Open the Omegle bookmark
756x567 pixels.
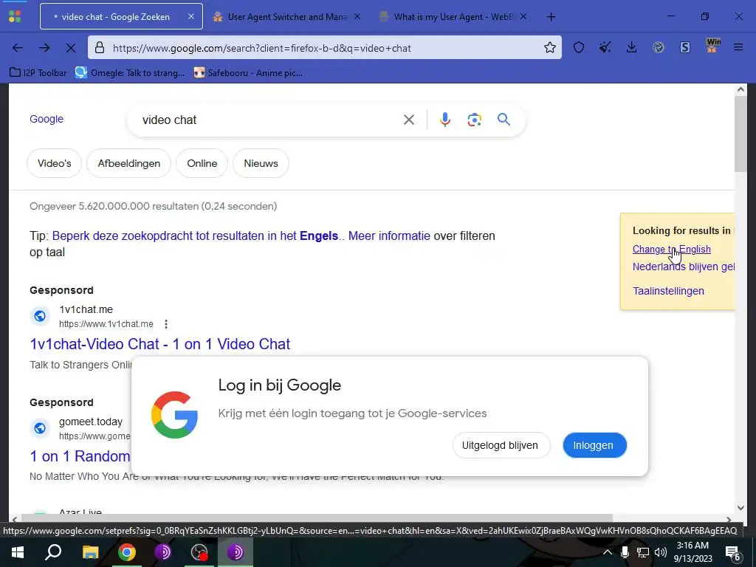(130, 73)
